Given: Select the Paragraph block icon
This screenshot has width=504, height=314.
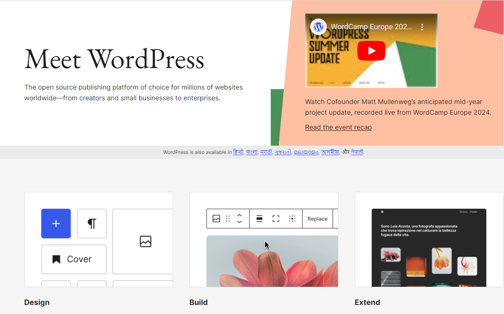Looking at the screenshot, I should pos(92,223).
